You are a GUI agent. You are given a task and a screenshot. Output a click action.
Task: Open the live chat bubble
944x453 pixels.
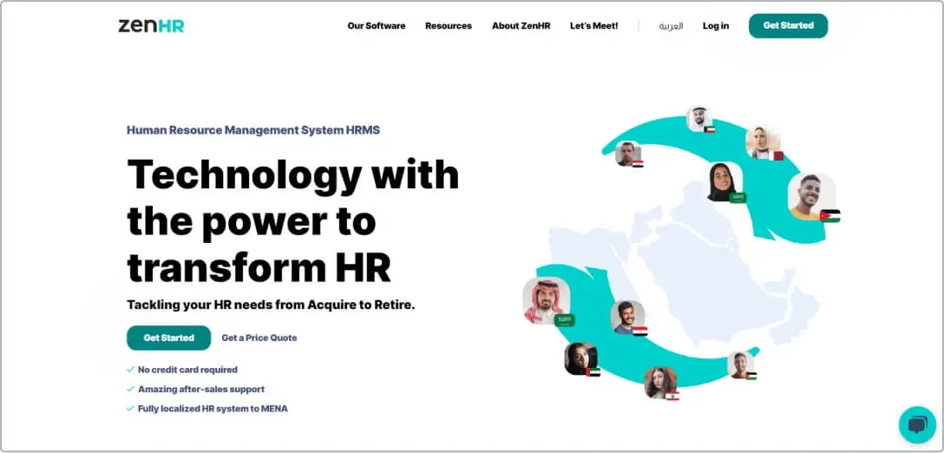[x=916, y=424]
